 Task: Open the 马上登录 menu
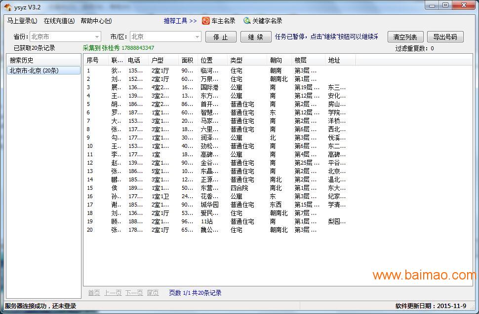click(22, 21)
